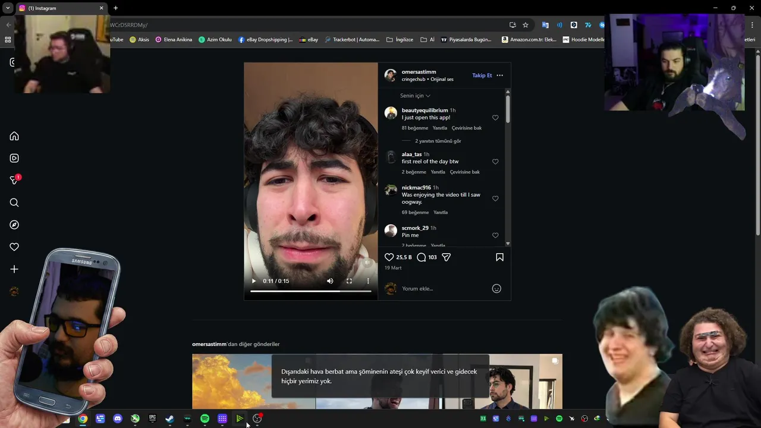Like nickmac916's comment
The height and width of the screenshot is (428, 761).
tap(495, 199)
